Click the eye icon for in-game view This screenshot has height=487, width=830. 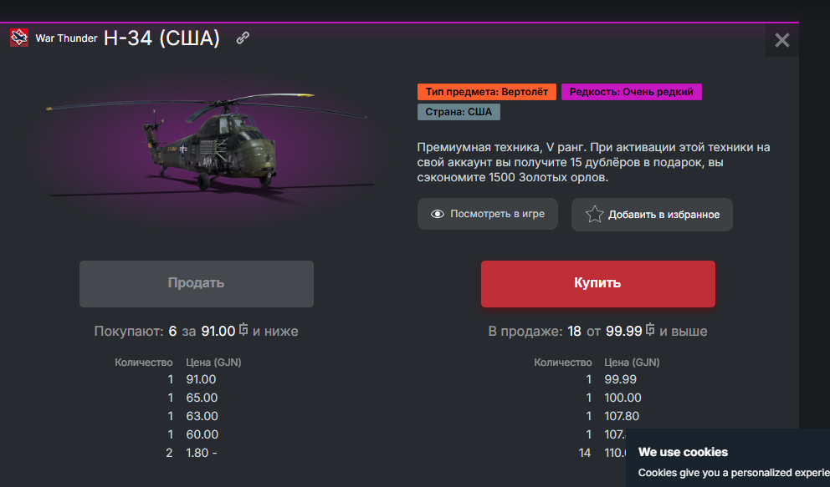tap(438, 214)
